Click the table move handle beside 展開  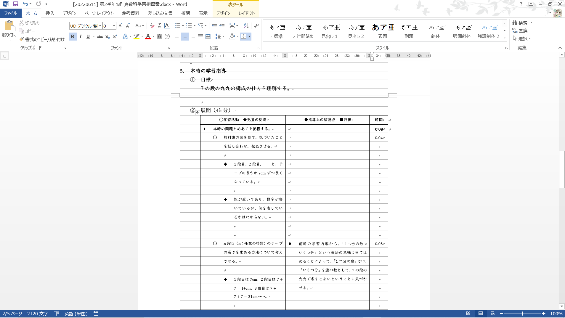(198, 113)
